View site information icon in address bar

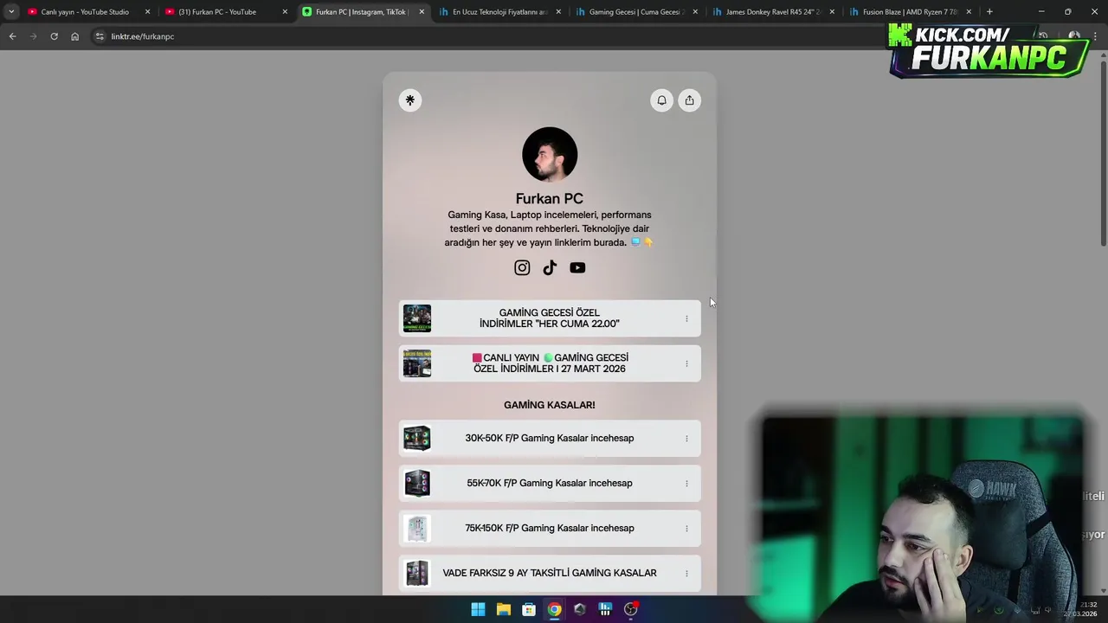tap(100, 36)
